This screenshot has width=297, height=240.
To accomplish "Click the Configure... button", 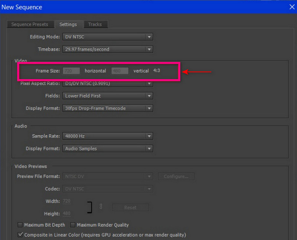I will (x=176, y=177).
